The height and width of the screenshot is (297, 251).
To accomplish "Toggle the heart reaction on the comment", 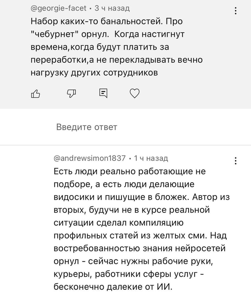I will (135, 94).
